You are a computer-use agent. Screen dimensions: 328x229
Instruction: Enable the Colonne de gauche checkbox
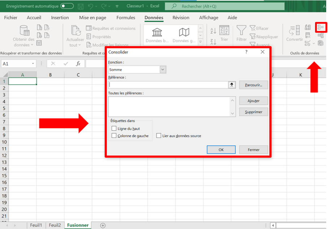pos(113,136)
